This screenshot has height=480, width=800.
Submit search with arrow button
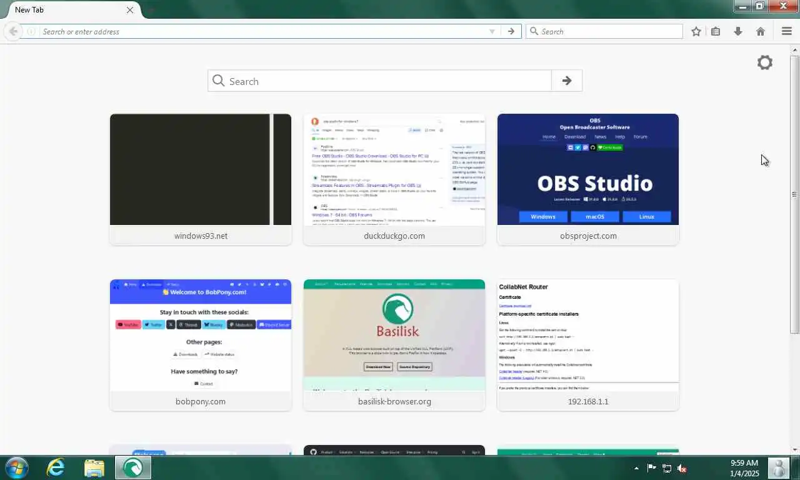point(567,81)
